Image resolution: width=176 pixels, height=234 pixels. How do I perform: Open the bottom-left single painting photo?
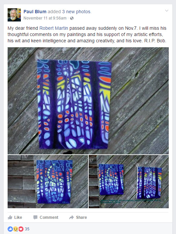point(48,182)
